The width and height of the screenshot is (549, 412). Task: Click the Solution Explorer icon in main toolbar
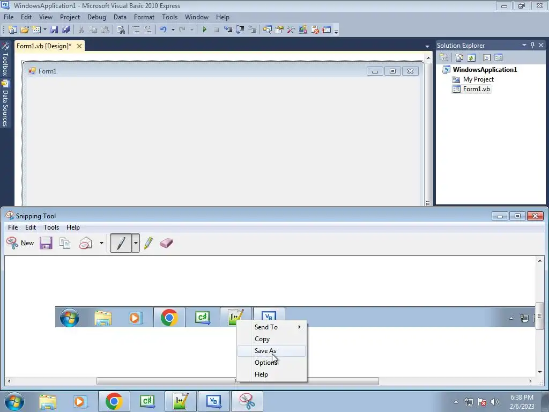268,30
